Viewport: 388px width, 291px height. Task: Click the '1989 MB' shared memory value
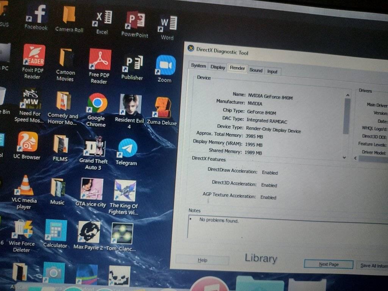(x=253, y=153)
